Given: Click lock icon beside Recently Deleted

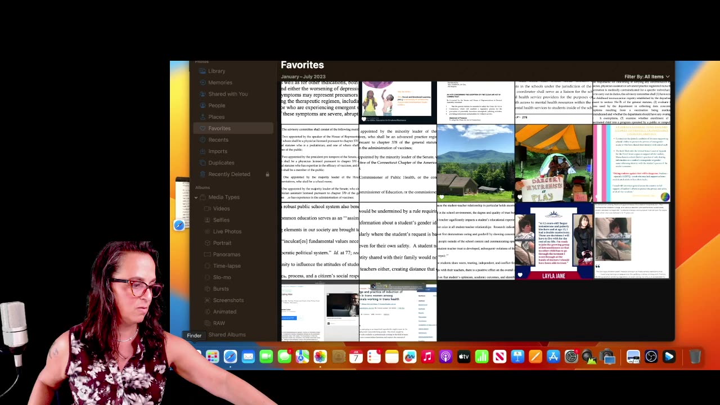Looking at the screenshot, I should [x=267, y=174].
